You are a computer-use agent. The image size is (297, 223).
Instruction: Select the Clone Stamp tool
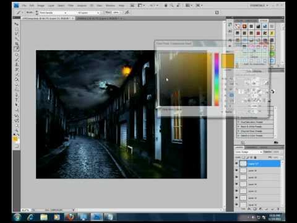point(17,64)
